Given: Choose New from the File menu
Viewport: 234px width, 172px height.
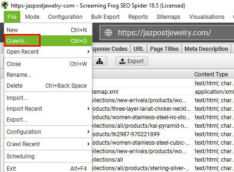Looking at the screenshot, I should (48, 30).
